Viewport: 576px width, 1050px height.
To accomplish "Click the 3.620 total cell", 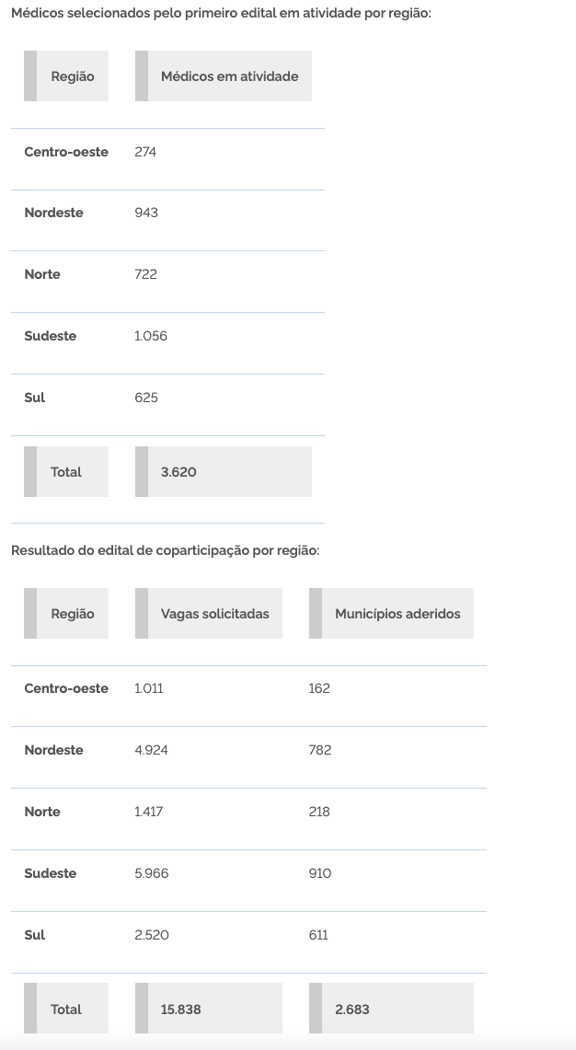I will tap(179, 472).
